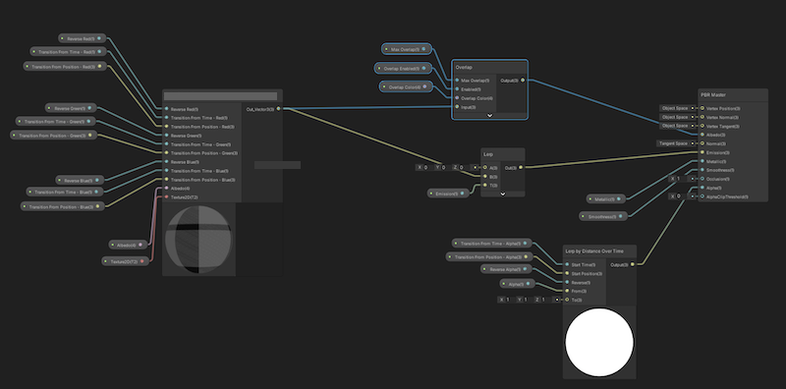Screen dimensions: 786x389
Task: Click the X value field of Lerp A input
Action: [x=424, y=167]
